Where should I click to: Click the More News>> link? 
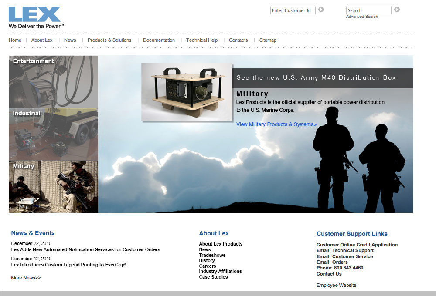tap(26, 278)
